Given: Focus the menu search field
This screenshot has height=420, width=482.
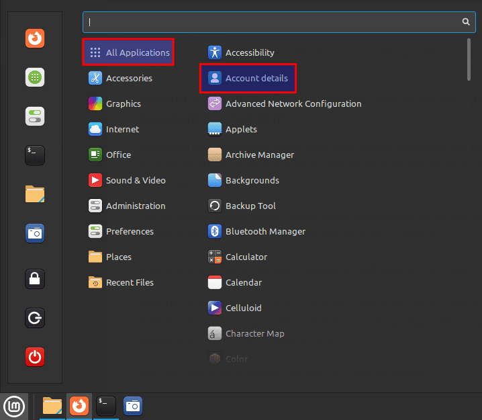Looking at the screenshot, I should tap(279, 22).
